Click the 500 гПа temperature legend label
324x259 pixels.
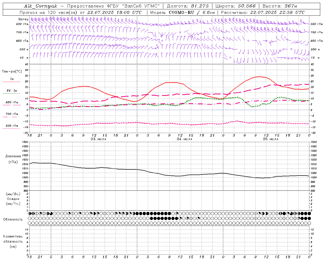coord(12,126)
